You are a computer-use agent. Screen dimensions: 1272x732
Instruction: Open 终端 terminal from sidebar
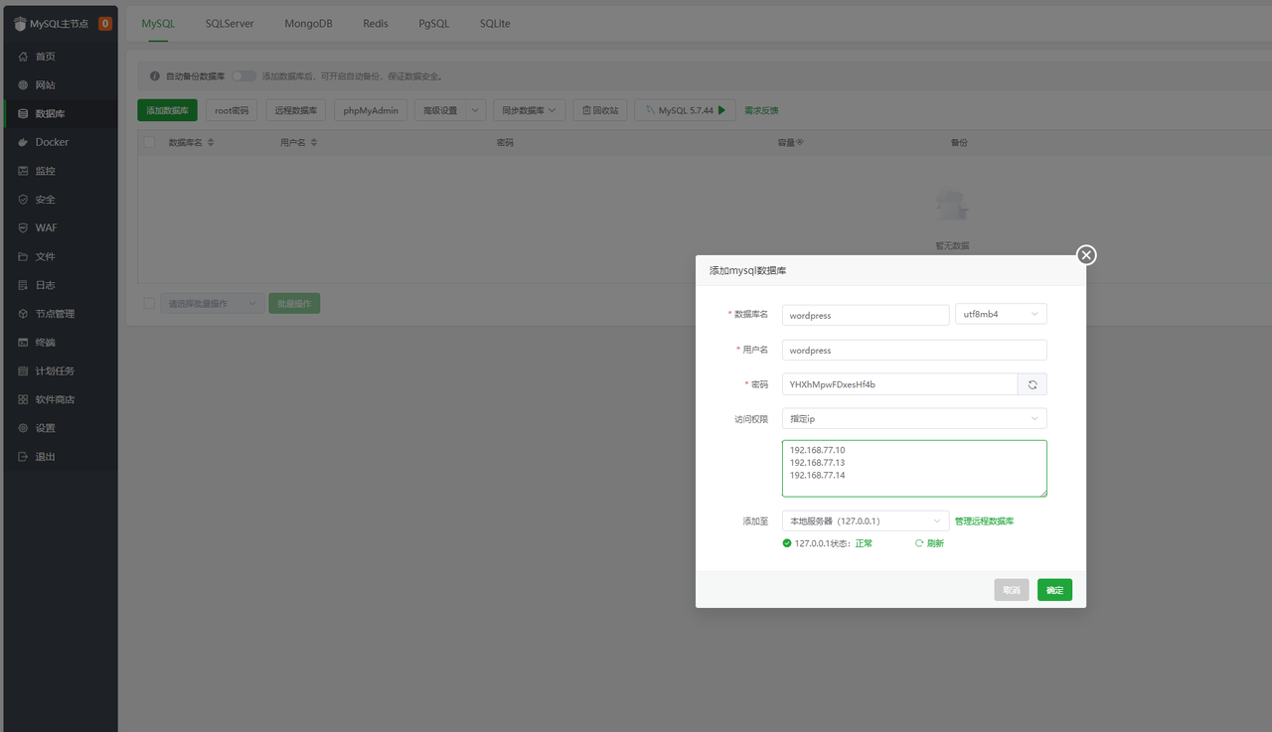pos(45,343)
